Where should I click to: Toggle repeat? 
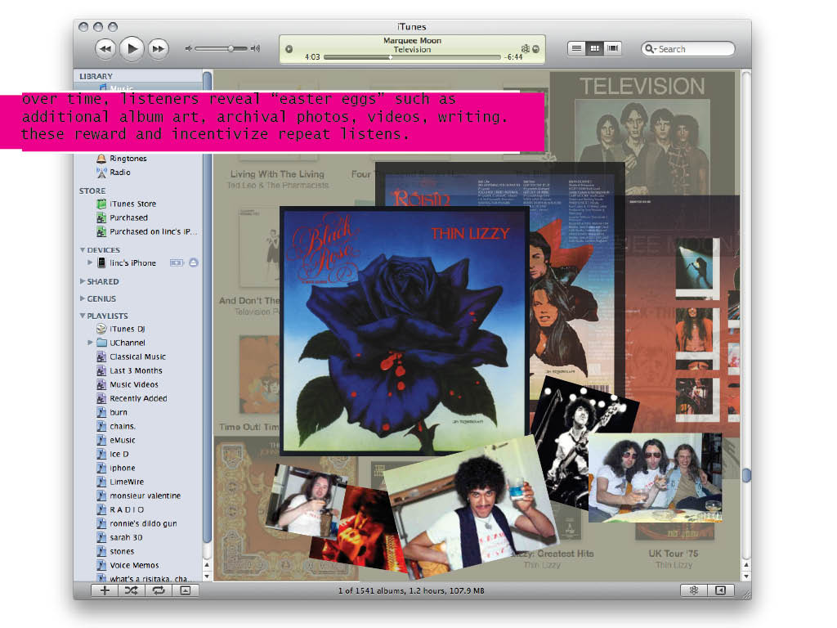coord(159,590)
